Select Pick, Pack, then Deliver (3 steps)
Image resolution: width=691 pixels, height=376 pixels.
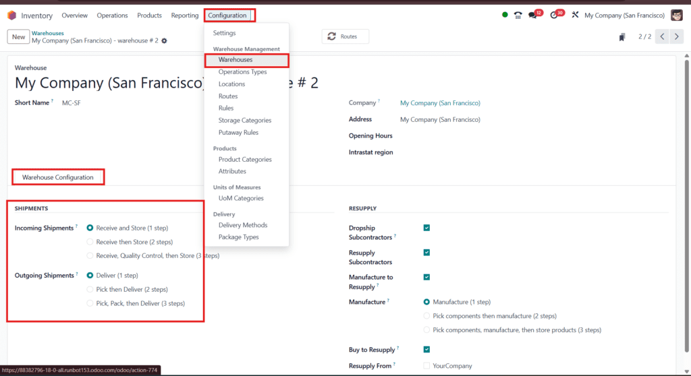click(90, 303)
